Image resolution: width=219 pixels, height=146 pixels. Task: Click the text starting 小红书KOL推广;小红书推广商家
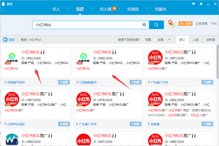point(179,113)
